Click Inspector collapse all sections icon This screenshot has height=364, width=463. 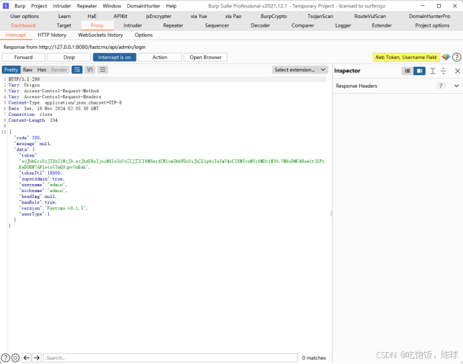click(x=443, y=71)
